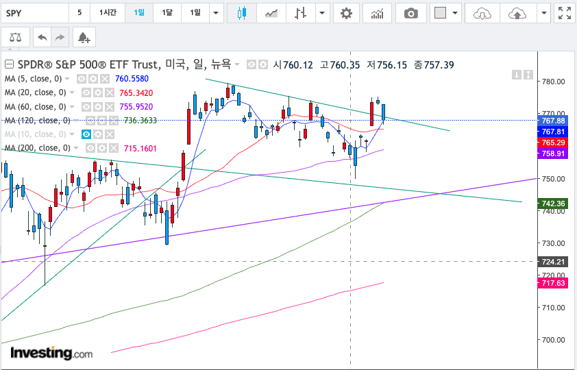Toggle fullscreen mode icon

pos(565,13)
